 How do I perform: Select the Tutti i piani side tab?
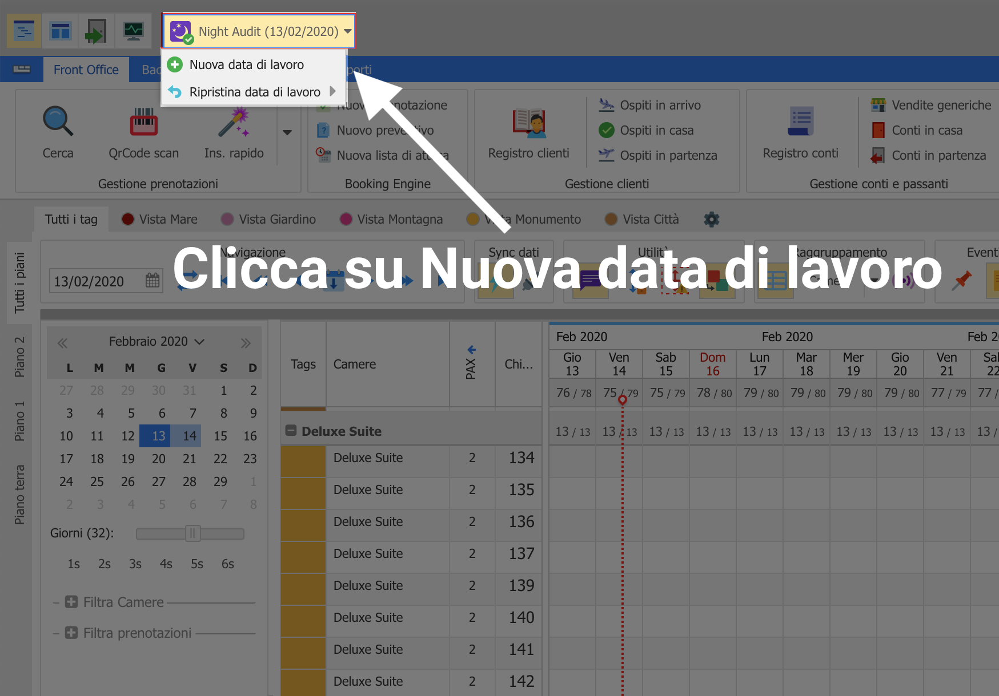click(20, 282)
